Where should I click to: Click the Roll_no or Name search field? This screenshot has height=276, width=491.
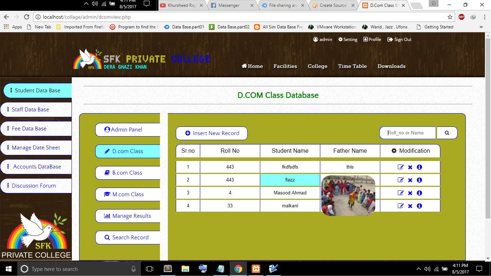coord(407,133)
